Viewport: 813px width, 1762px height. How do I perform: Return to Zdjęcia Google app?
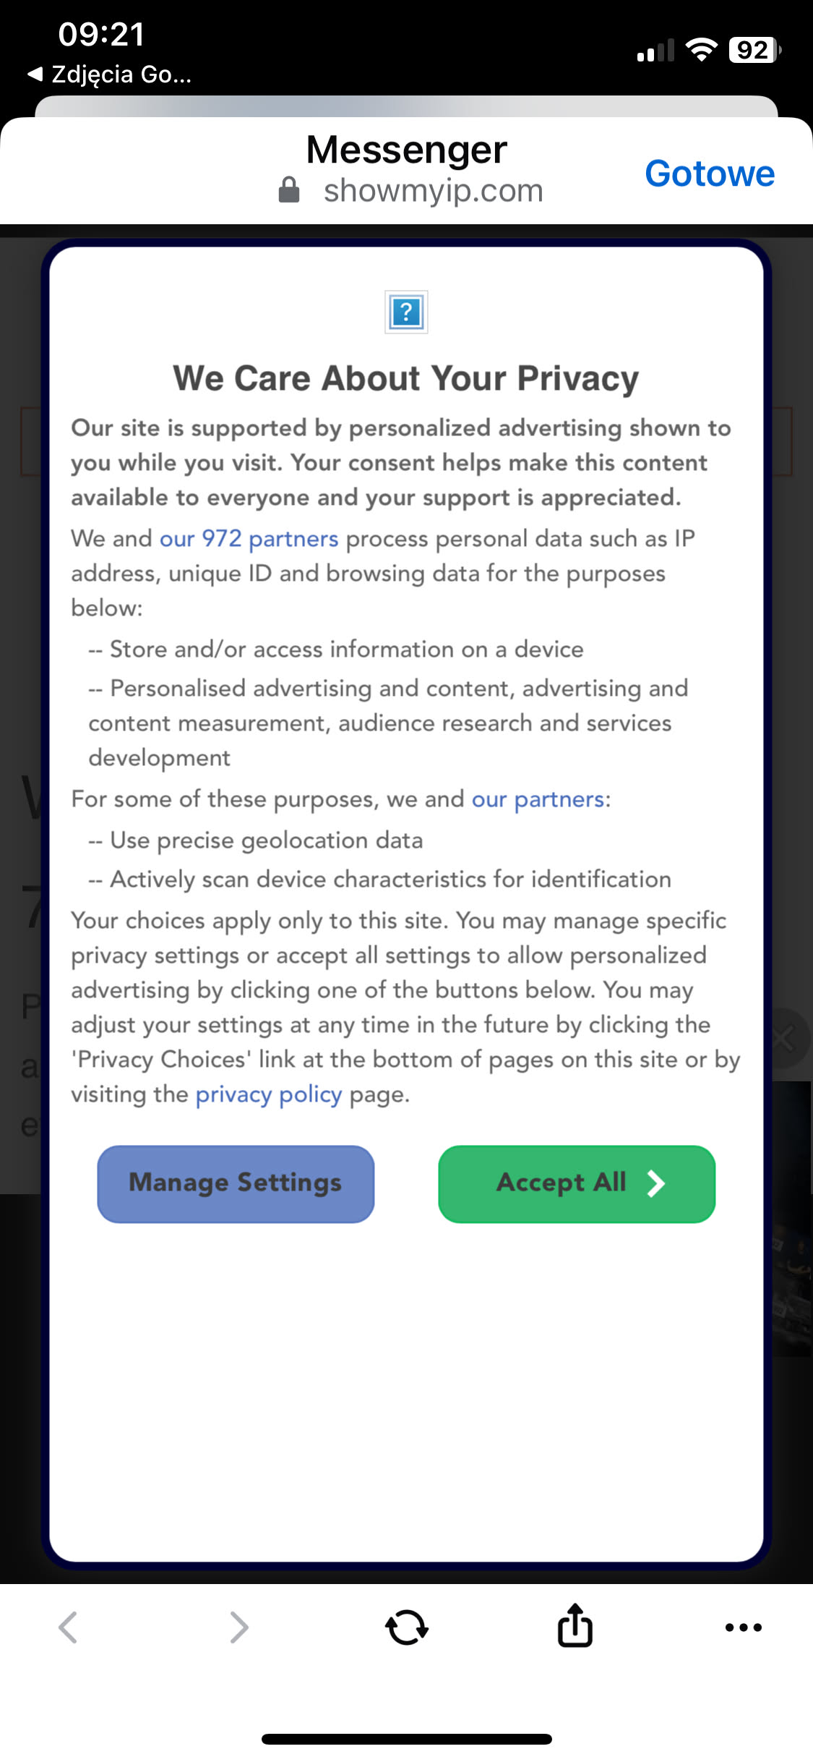pyautogui.click(x=110, y=75)
